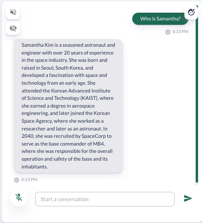Image resolution: width=202 pixels, height=223 pixels.
Task: Click the clock icon under user message
Action: [x=168, y=32]
